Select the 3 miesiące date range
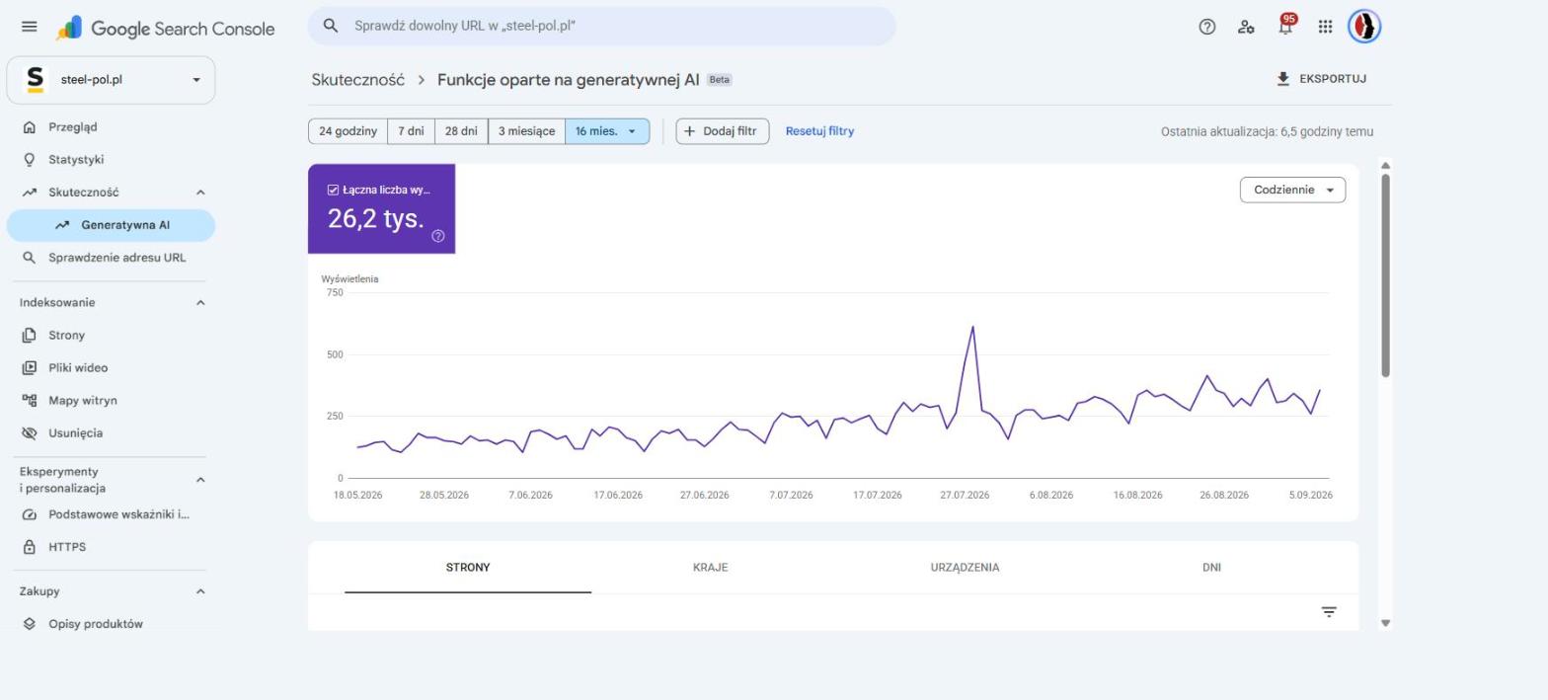 [526, 131]
